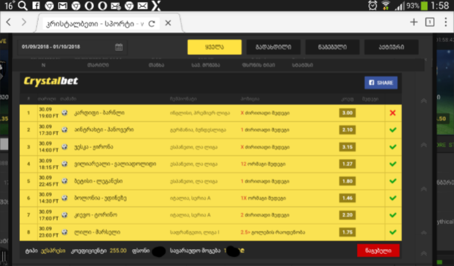Go back in the browser
This screenshot has height=266, width=454.
coord(9,22)
